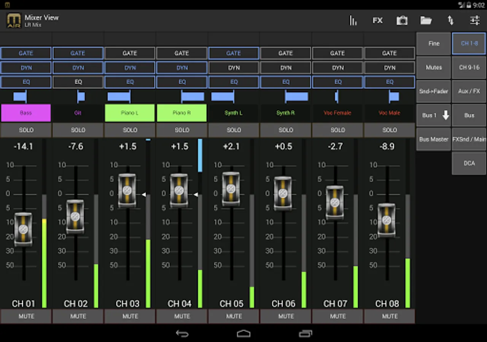Open the mixer settings sliders icon
The height and width of the screenshot is (342, 487).
(474, 21)
